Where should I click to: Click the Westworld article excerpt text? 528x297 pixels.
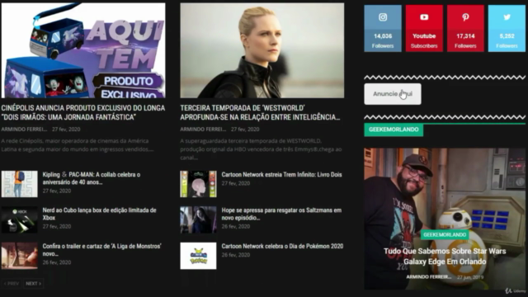tap(261, 149)
